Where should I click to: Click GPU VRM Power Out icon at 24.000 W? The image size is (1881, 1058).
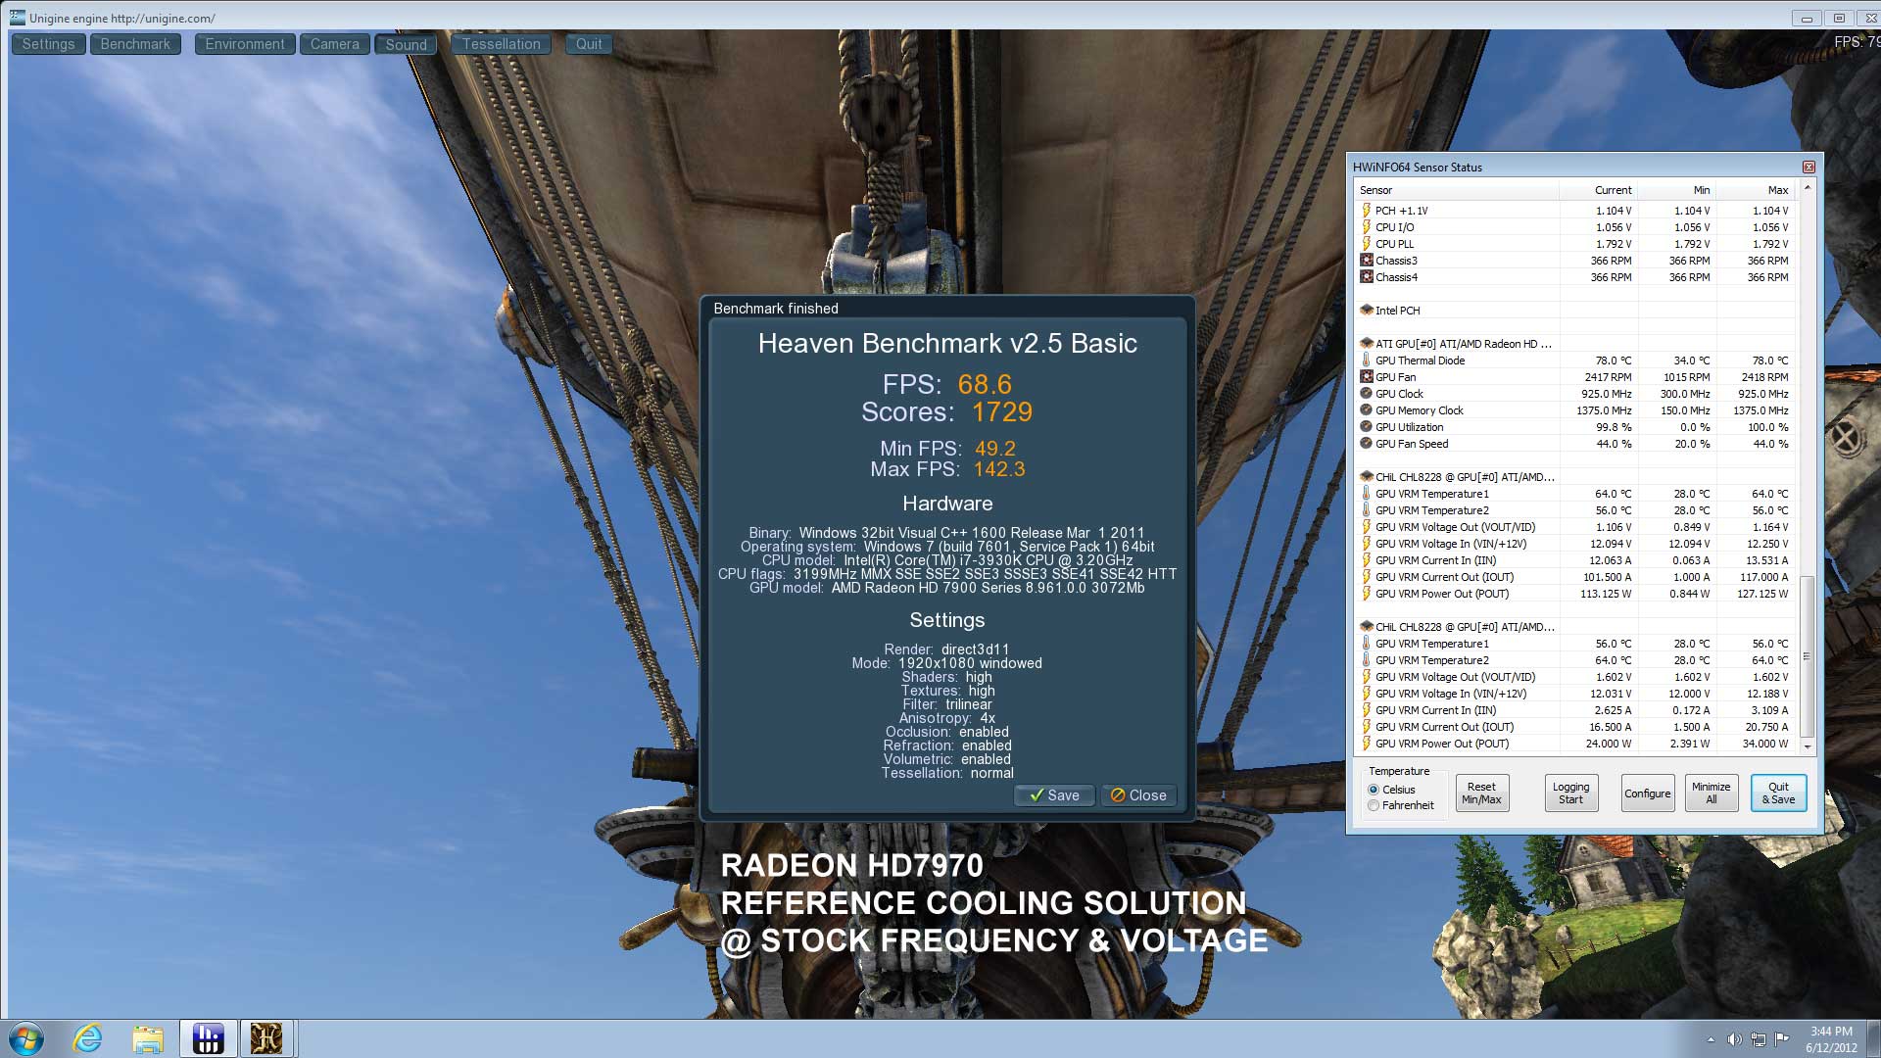[x=1366, y=744]
